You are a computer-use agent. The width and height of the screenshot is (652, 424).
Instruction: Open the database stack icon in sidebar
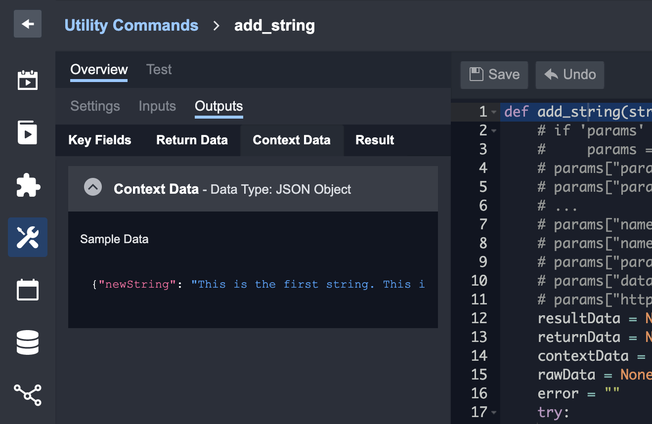pyautogui.click(x=28, y=342)
